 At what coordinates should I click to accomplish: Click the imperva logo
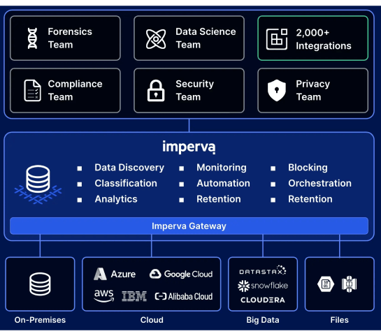189,147
